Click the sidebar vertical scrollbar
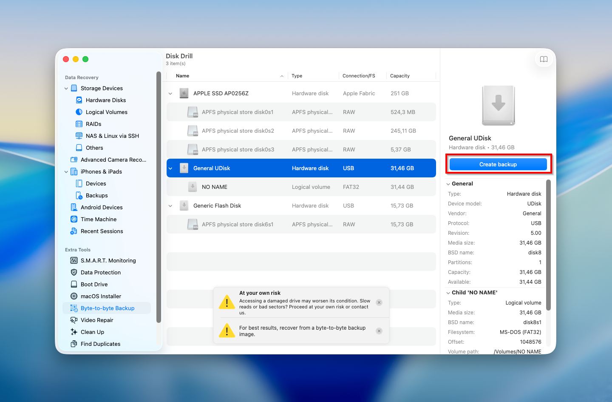Image resolution: width=612 pixels, height=402 pixels. tap(159, 197)
